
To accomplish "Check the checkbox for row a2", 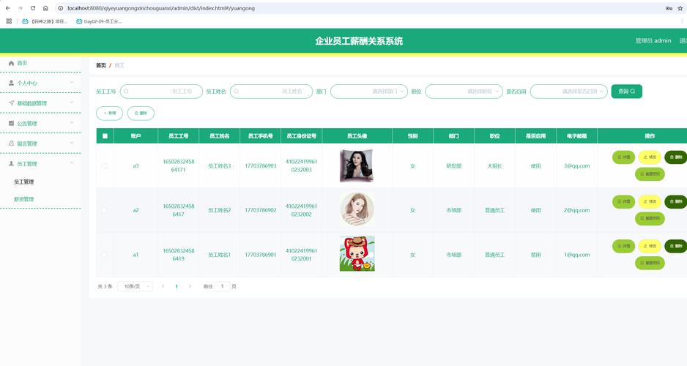I will pos(104,210).
